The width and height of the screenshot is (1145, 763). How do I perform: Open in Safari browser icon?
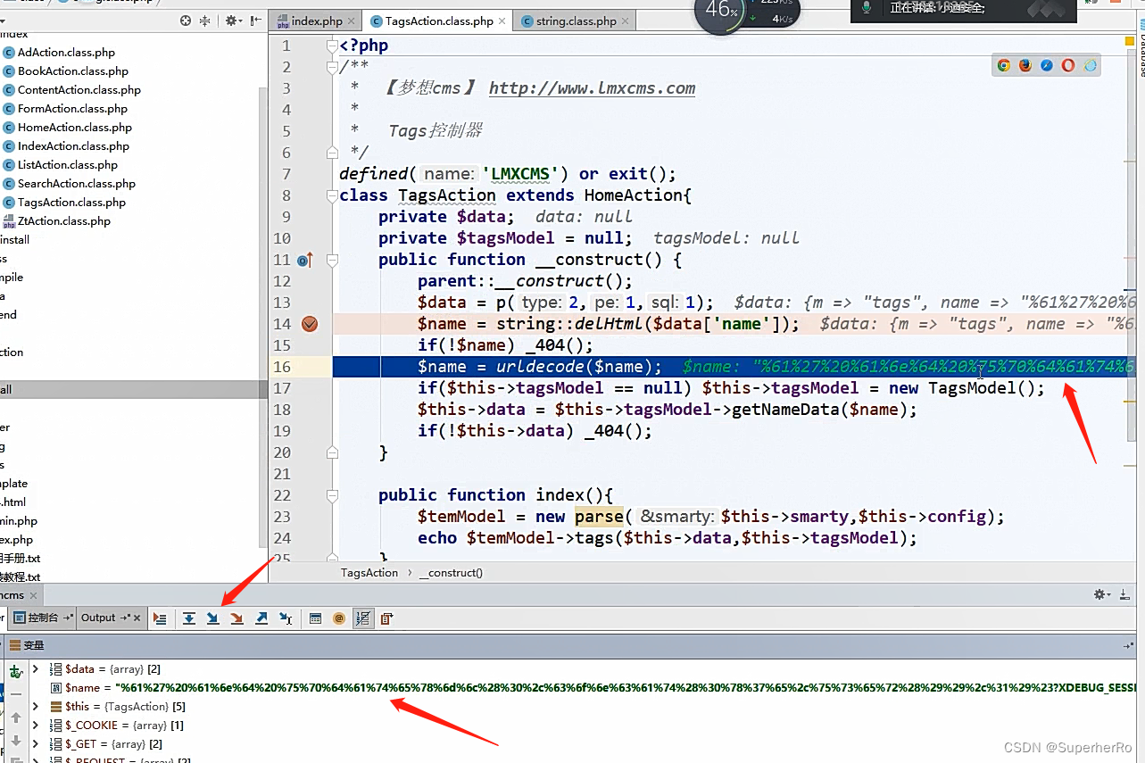(1047, 65)
